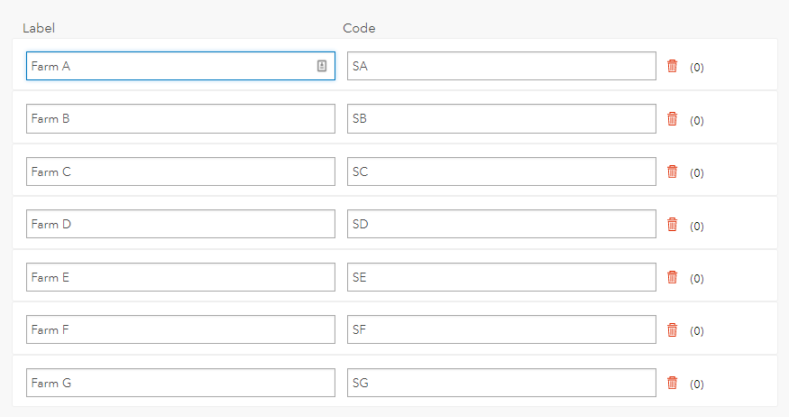Edit the SA code field

(x=501, y=66)
